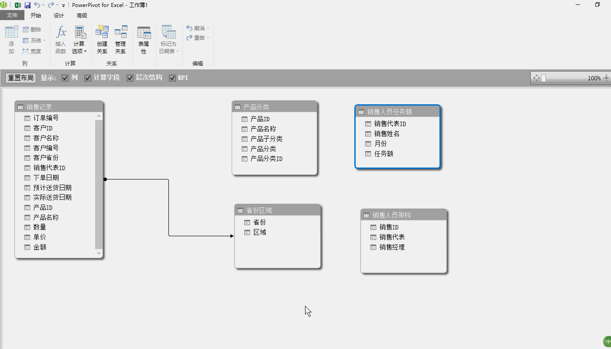611x349 pixels.
Task: Select 产品子分类 field in 产品分类 table
Action: click(266, 139)
